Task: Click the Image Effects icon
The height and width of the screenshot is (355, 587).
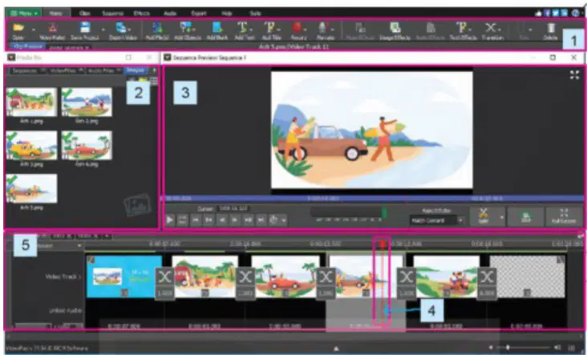Action: (395, 28)
